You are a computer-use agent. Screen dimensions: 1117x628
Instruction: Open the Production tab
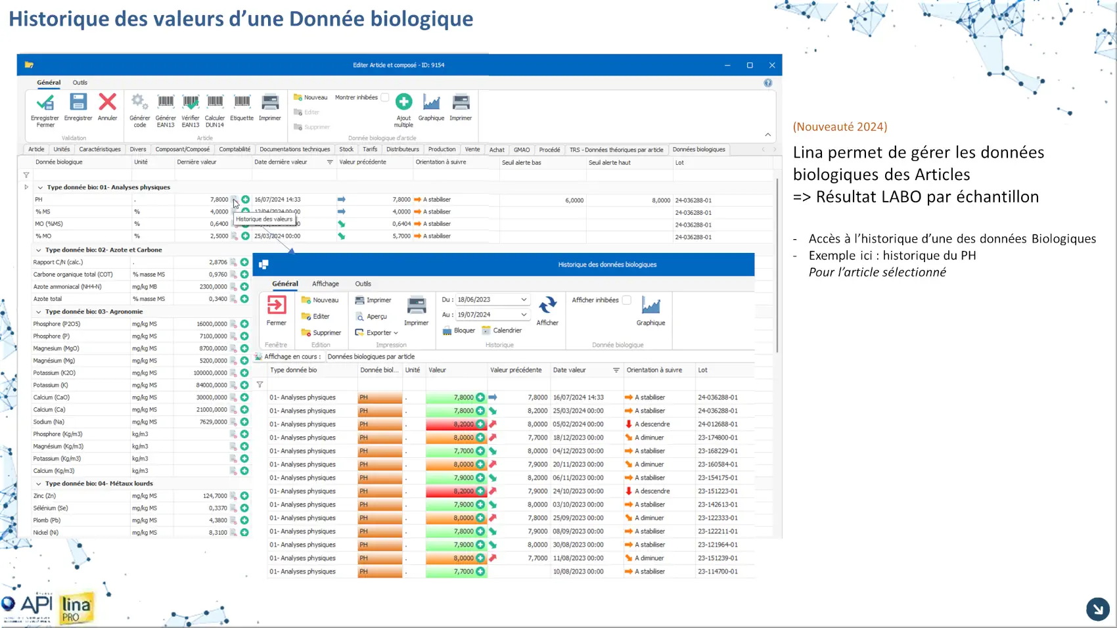(442, 150)
